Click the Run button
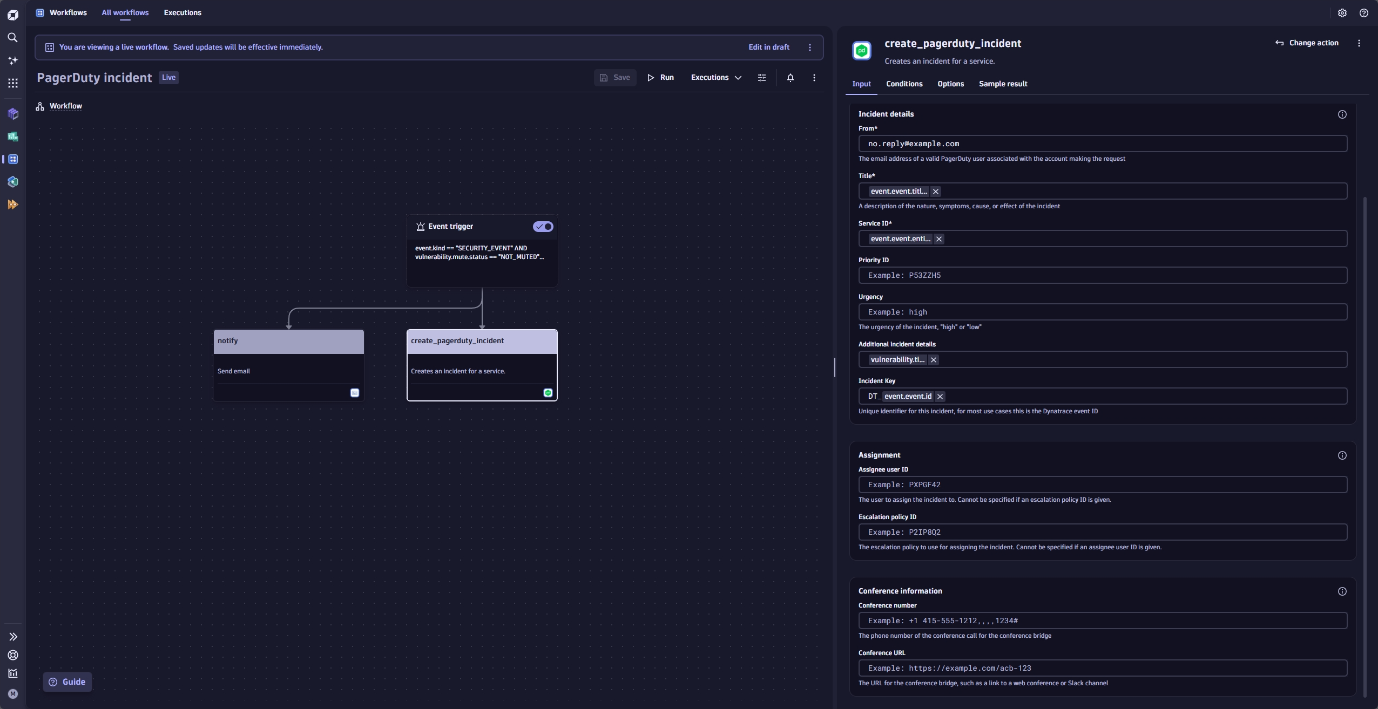Screen dimensions: 1378x709 click(660, 77)
